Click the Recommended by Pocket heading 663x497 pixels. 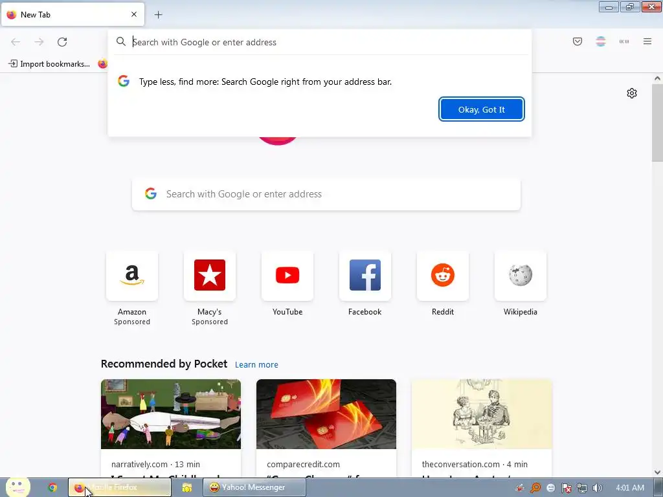tap(164, 364)
